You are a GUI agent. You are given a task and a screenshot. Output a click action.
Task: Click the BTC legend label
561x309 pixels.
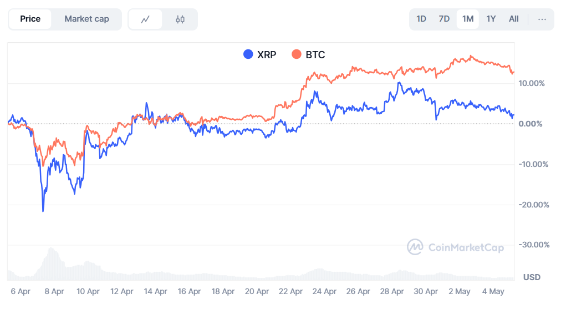tap(315, 54)
